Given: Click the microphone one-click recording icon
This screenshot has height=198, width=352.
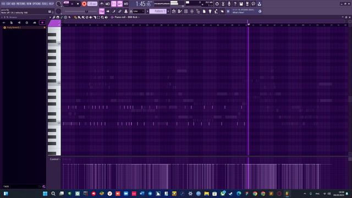Looking at the screenshot, I should tap(229, 4).
